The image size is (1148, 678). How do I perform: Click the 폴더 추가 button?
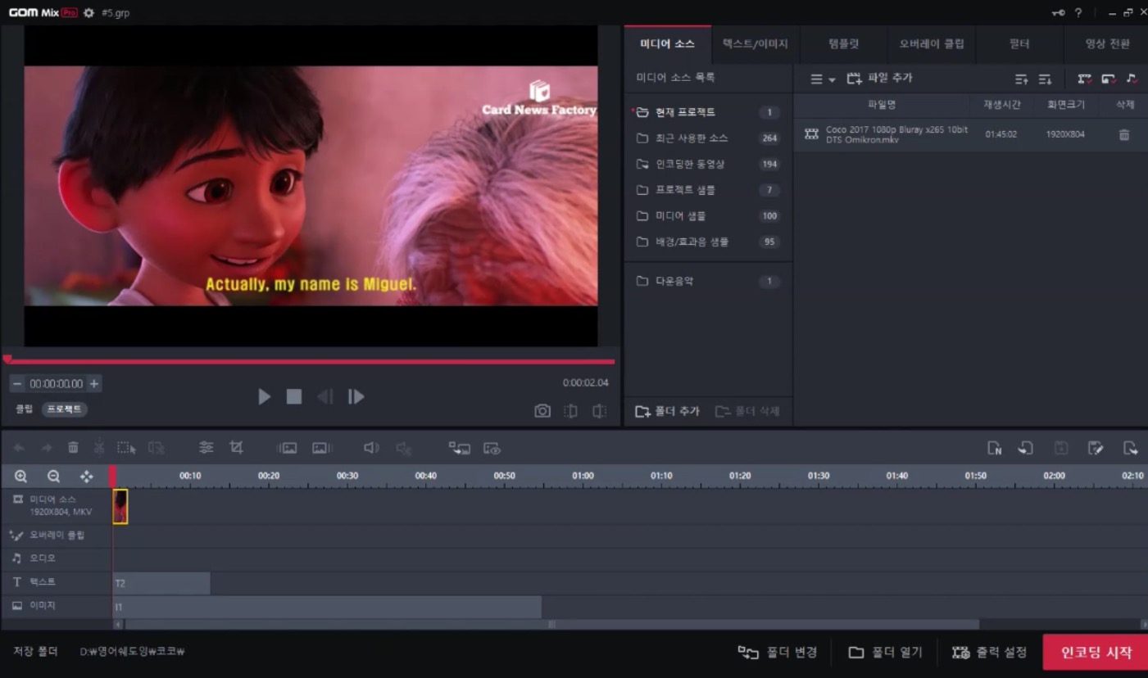668,411
